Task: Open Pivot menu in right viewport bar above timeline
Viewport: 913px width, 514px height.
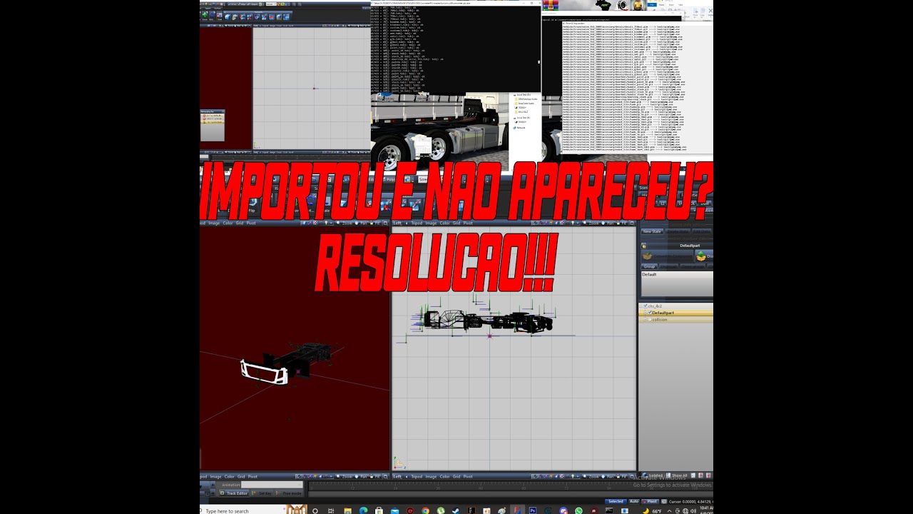Action: pyautogui.click(x=468, y=476)
